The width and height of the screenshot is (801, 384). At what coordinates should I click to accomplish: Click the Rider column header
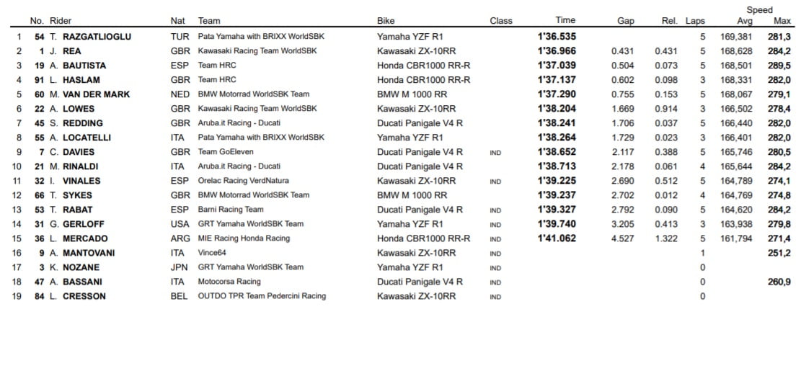click(x=61, y=21)
